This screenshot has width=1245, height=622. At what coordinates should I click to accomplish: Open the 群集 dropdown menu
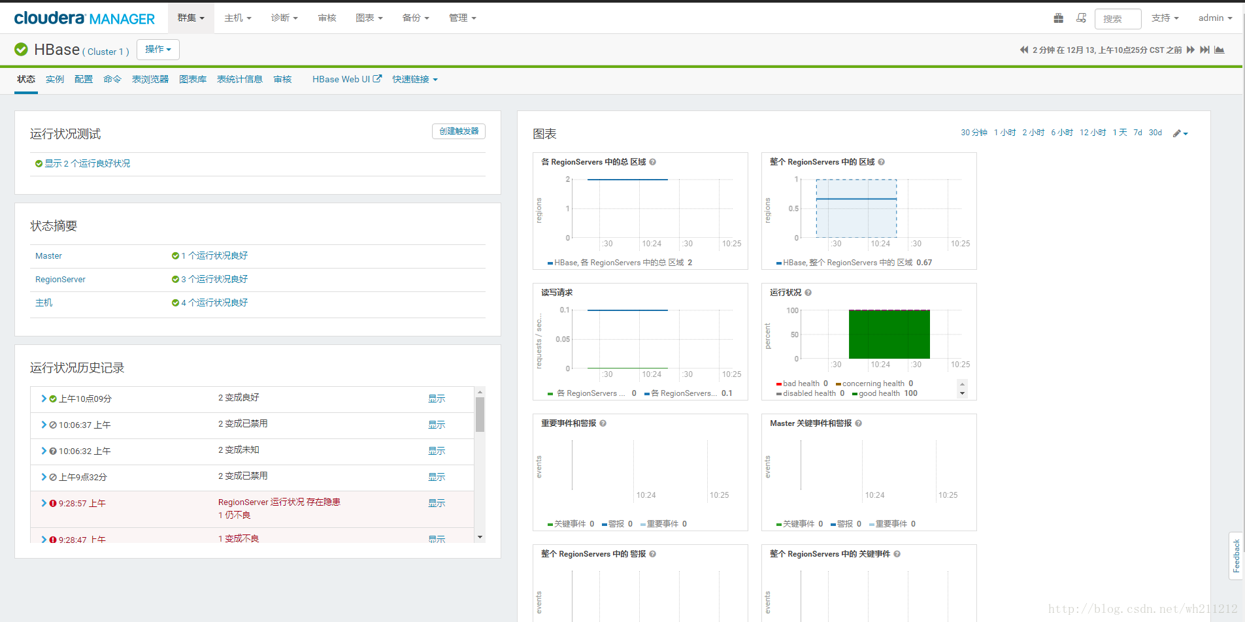191,18
